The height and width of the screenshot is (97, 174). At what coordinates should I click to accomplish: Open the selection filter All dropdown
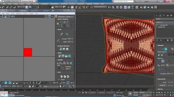pos(21,7)
